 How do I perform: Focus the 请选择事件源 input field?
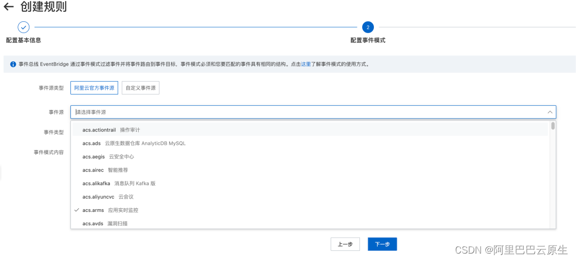click(x=313, y=112)
